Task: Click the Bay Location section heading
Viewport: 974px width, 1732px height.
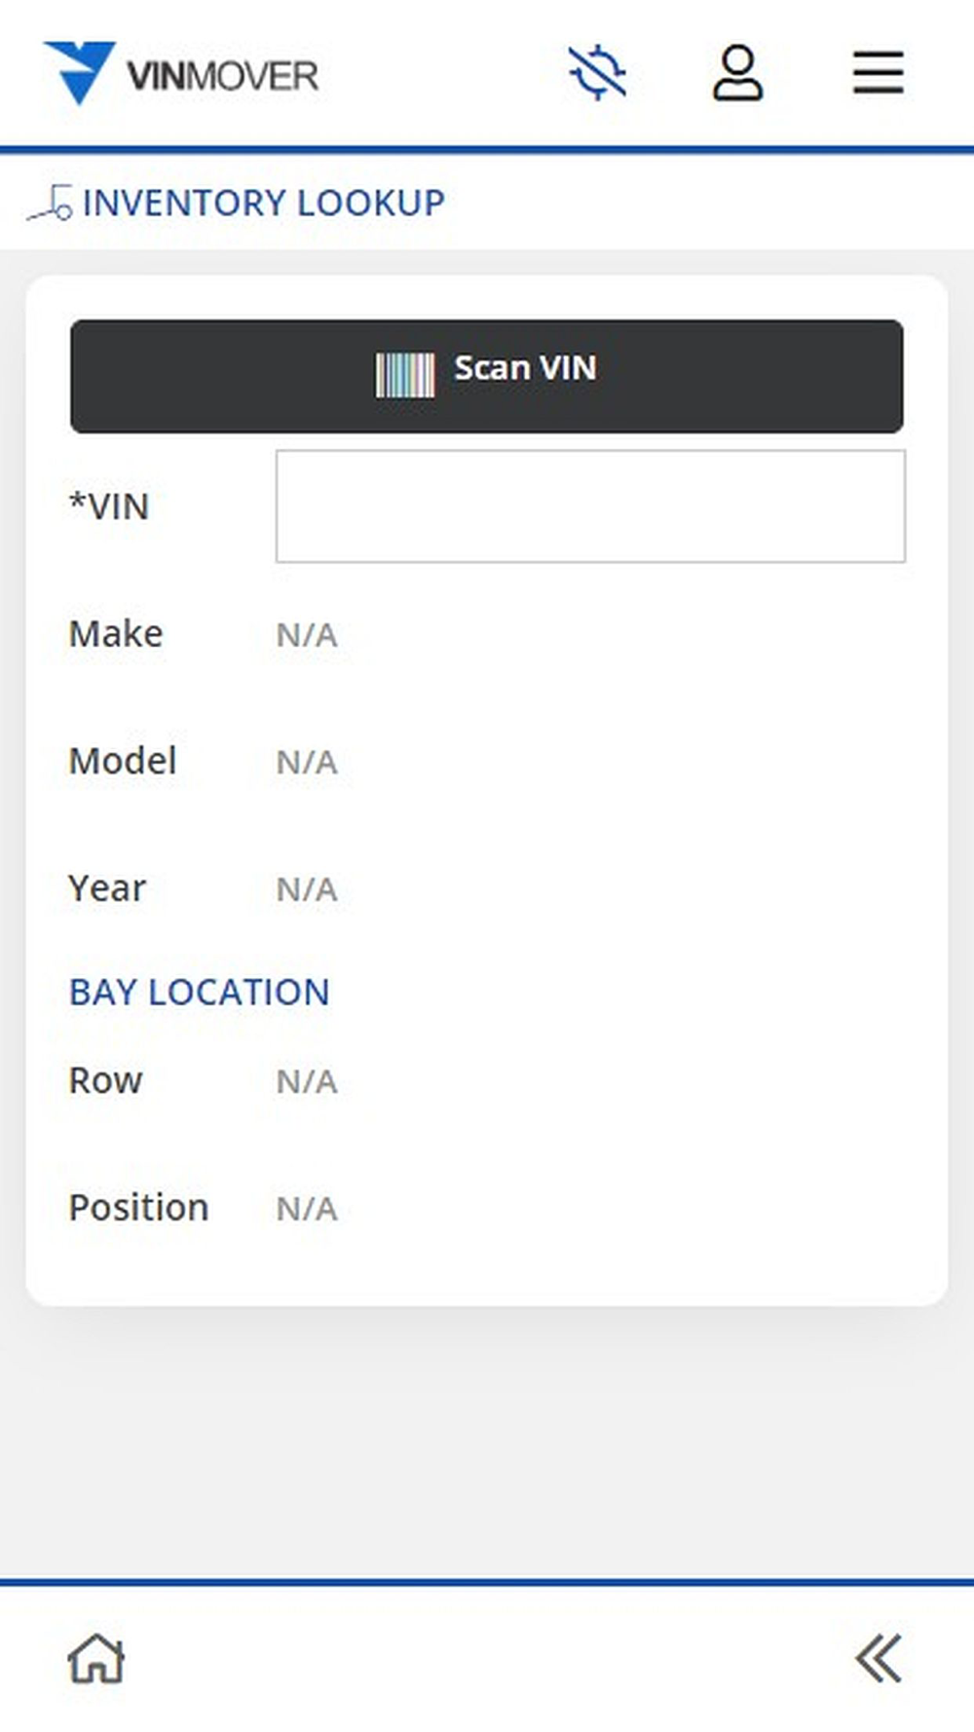Action: tap(200, 992)
